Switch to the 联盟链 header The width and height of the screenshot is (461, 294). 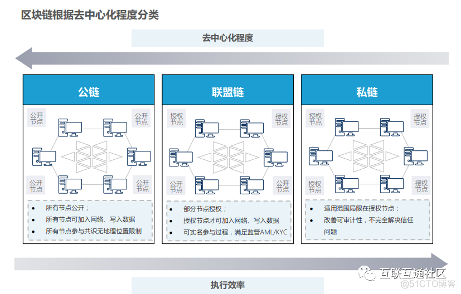click(x=227, y=90)
